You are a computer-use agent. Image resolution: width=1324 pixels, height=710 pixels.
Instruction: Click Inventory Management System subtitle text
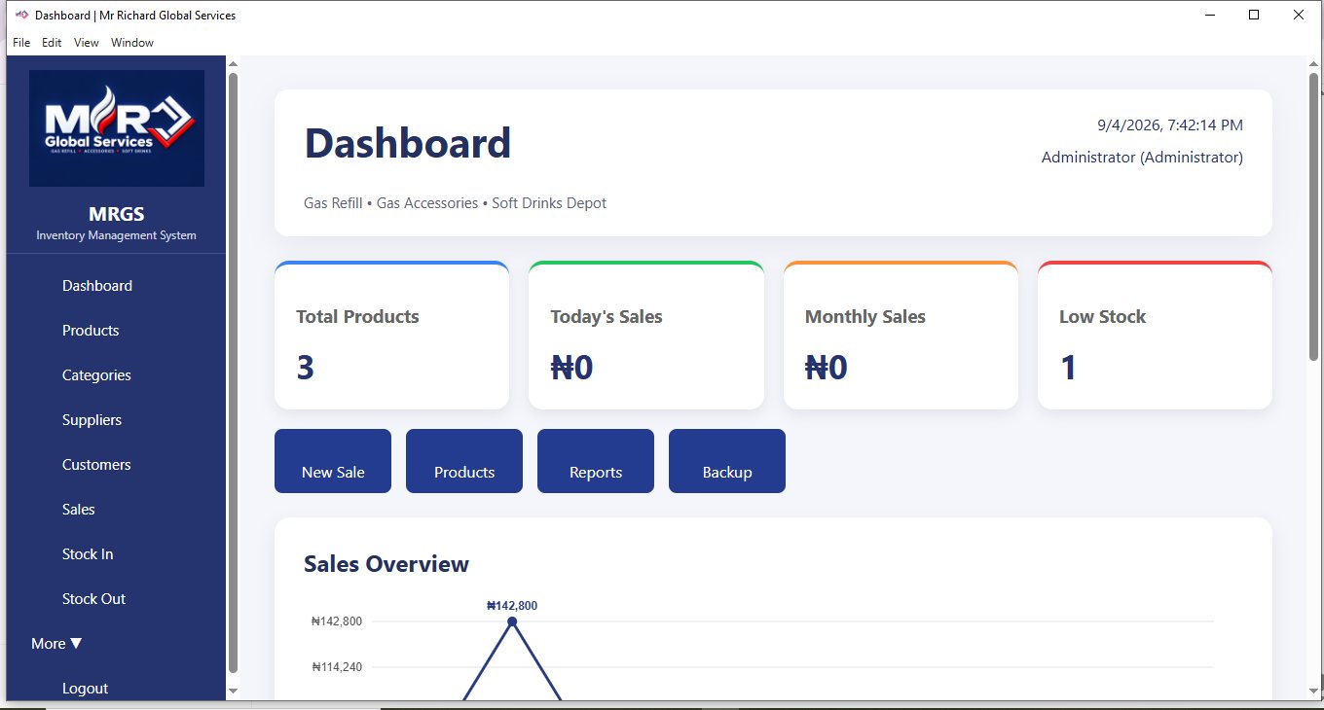pyautogui.click(x=117, y=235)
